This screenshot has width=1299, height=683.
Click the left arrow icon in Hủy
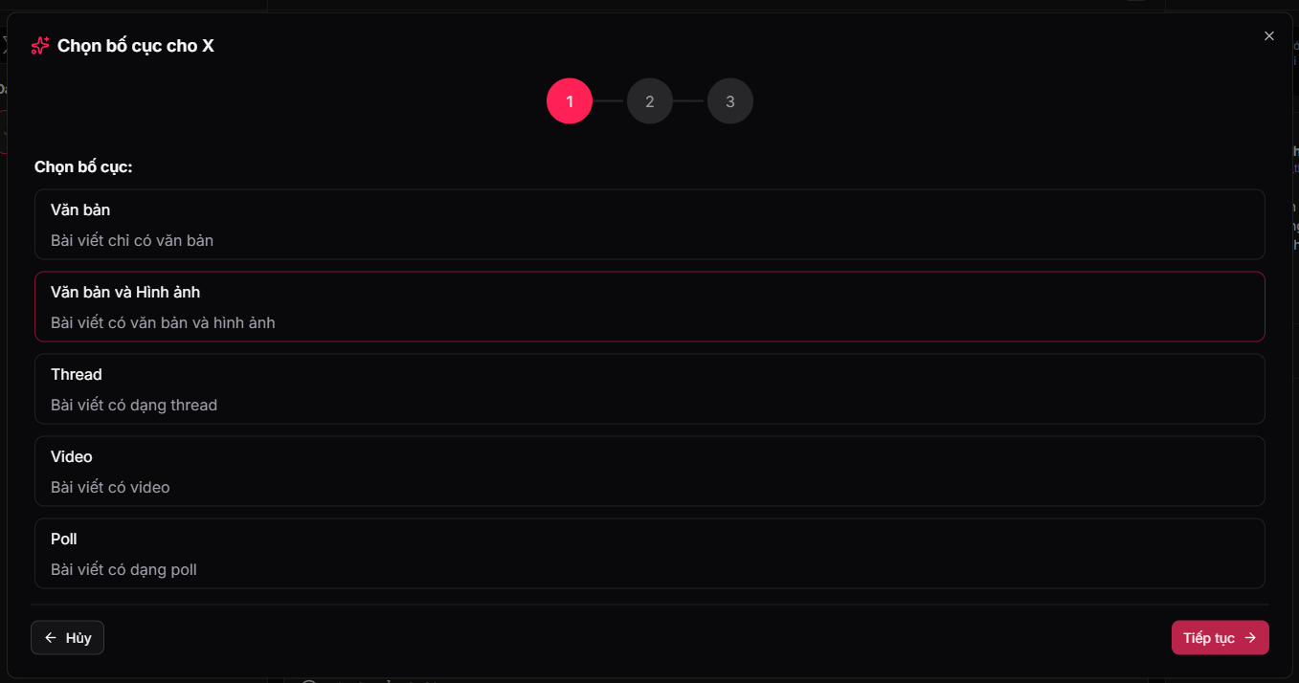tap(51, 638)
